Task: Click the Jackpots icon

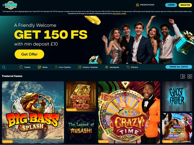Action: (106, 67)
